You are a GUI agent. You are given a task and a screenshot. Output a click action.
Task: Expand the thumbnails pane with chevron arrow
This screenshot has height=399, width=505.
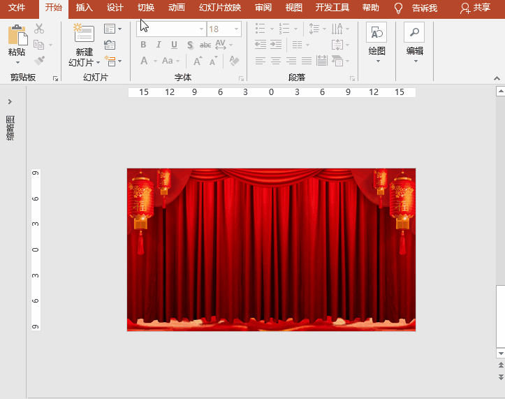pos(10,101)
